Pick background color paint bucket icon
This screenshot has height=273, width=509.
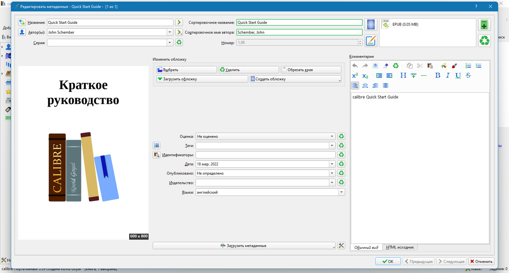point(444,66)
